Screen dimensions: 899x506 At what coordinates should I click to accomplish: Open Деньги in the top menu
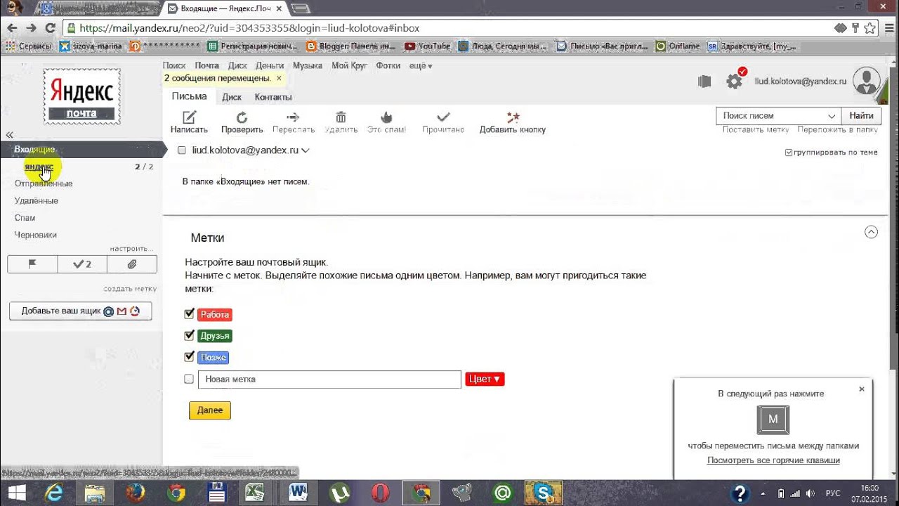click(270, 65)
